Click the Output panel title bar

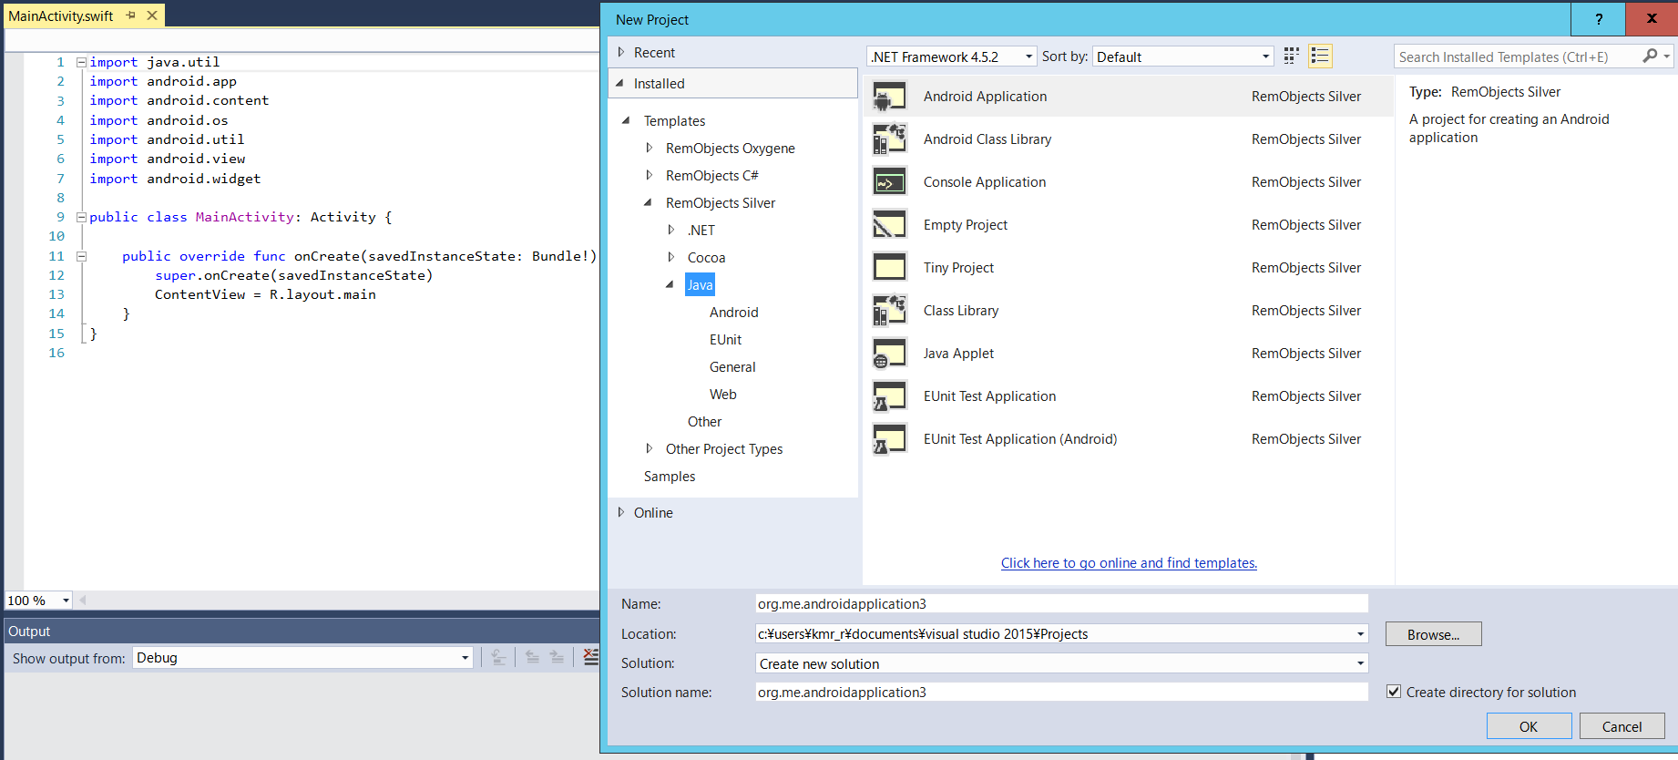[x=302, y=631]
